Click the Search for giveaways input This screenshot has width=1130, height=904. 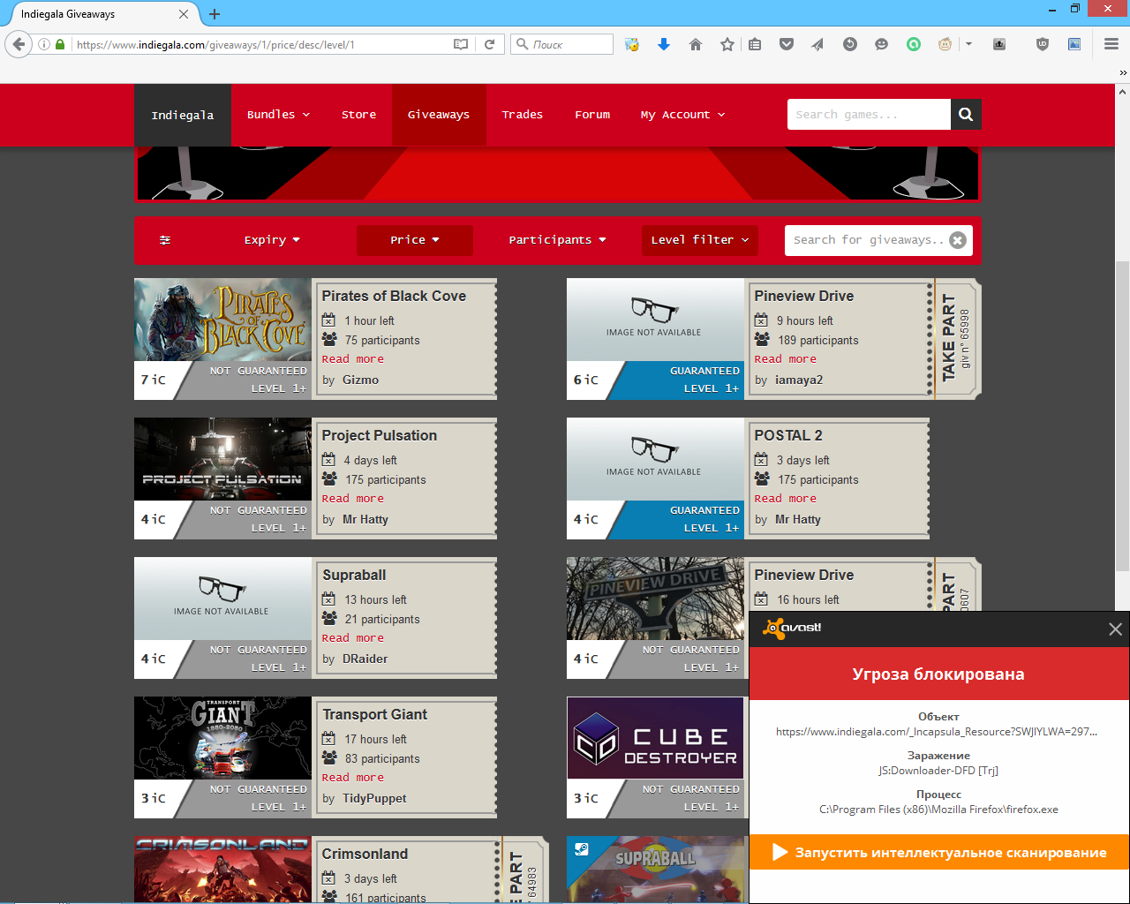coord(868,240)
